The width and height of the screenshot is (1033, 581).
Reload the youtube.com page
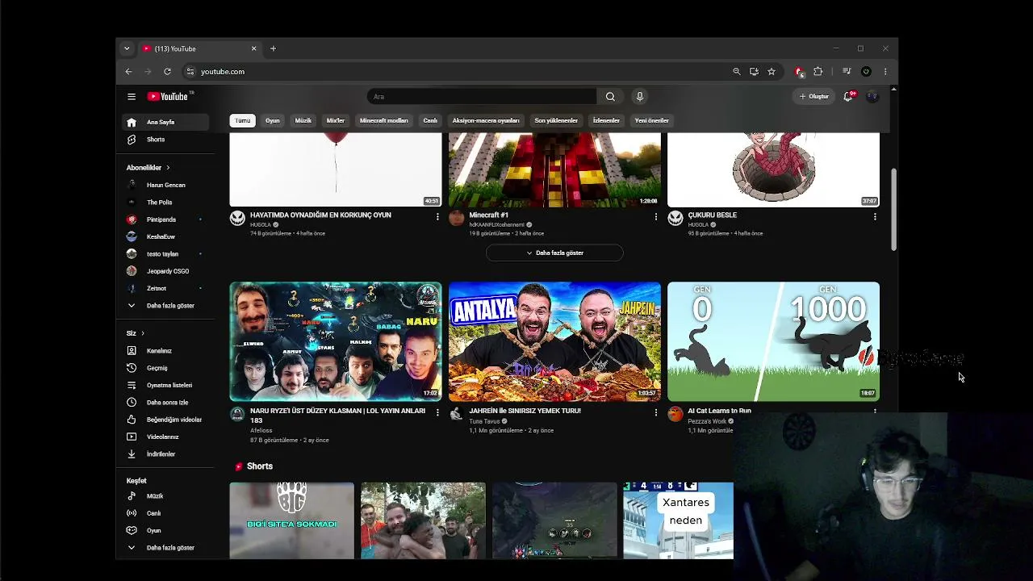[x=167, y=72]
